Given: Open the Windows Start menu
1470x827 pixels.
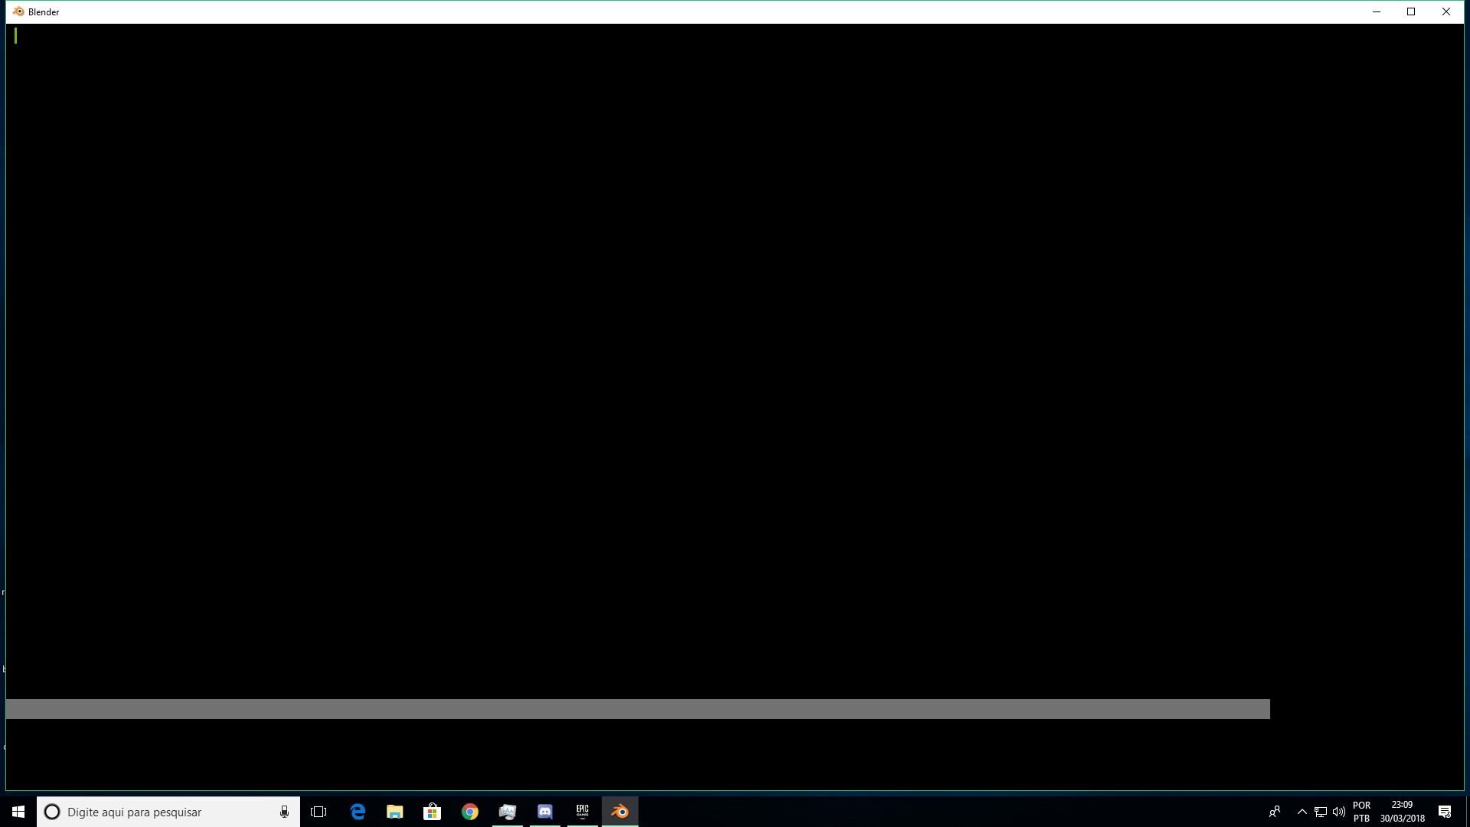Looking at the screenshot, I should (18, 812).
